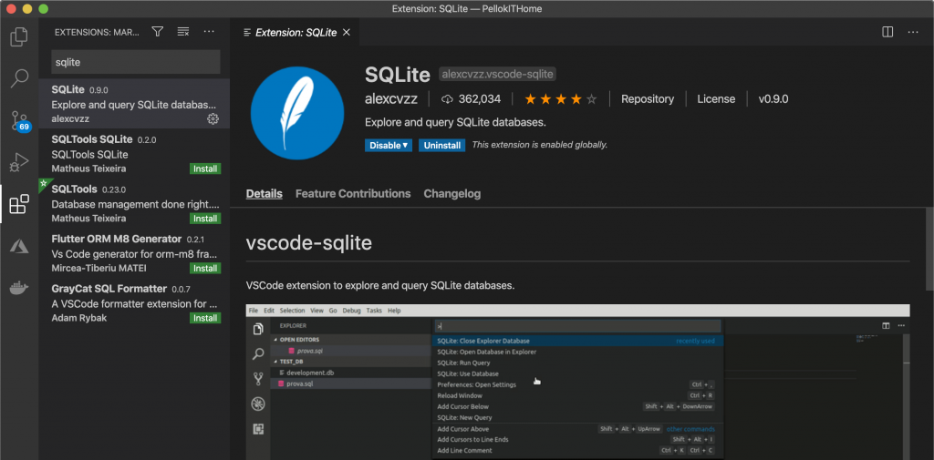Select SQLTools 0.23.0 list item

(x=134, y=203)
